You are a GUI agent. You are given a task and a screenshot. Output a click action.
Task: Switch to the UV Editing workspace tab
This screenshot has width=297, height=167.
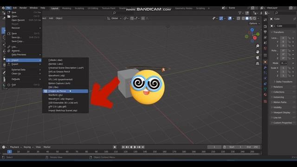93,8
